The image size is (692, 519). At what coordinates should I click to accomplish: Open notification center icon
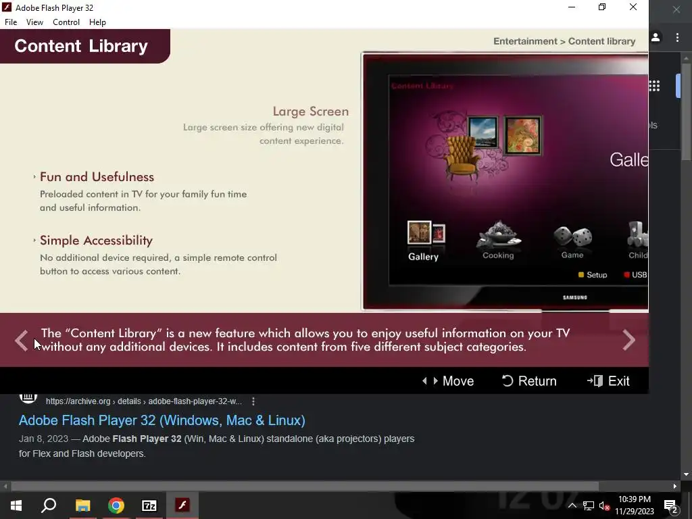671,505
